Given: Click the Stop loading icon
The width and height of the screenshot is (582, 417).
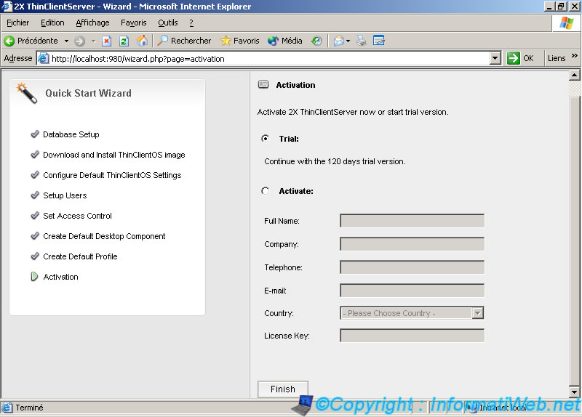Looking at the screenshot, I should pyautogui.click(x=106, y=41).
